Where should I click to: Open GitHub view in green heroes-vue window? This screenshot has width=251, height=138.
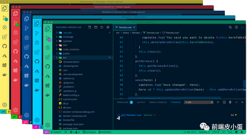(48, 67)
